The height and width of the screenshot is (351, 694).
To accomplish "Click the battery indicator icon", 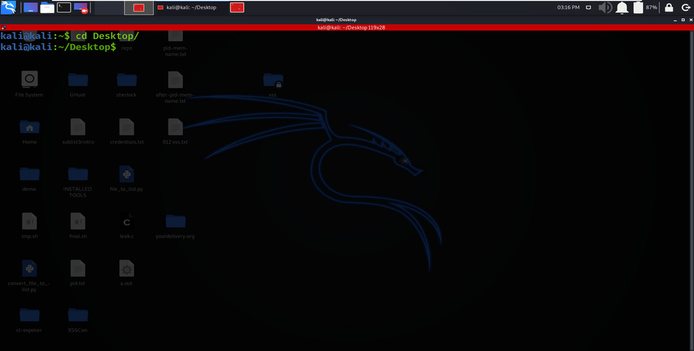I will pos(638,7).
